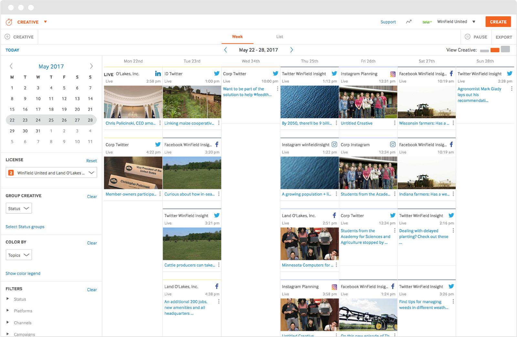Screen dimensions: 517x337
Task: Open options menu for Linking maize cooperativ post
Action: (x=219, y=123)
